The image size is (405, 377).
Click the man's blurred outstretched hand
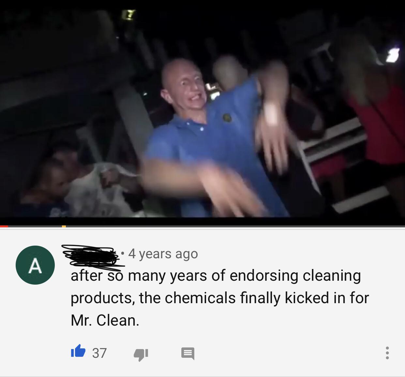[225, 189]
